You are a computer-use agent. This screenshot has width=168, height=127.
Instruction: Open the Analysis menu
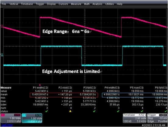(97, 4)
